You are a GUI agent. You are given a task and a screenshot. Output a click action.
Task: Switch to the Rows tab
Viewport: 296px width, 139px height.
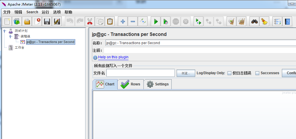(131, 84)
